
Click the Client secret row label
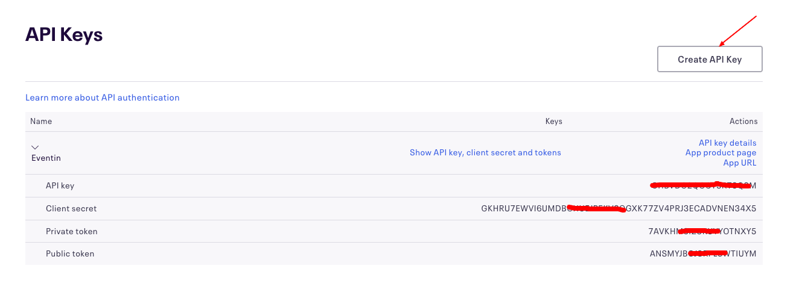[x=71, y=208]
